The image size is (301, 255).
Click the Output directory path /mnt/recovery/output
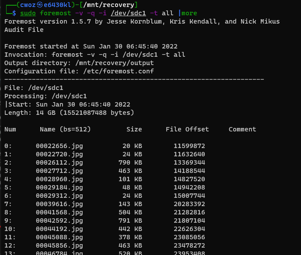pos(115,63)
